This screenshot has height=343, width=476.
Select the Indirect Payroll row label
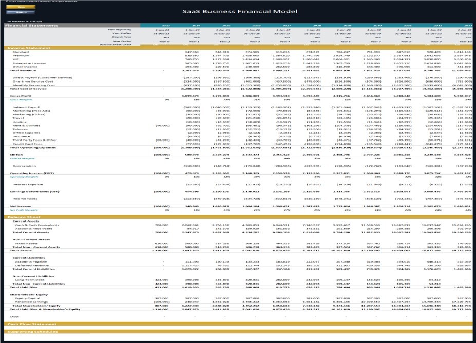pyautogui.click(x=26, y=107)
